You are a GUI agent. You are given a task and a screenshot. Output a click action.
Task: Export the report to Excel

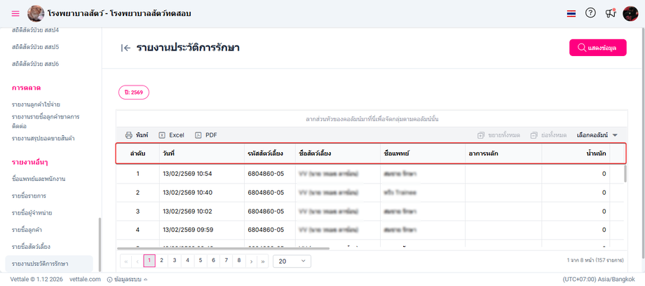coord(172,135)
